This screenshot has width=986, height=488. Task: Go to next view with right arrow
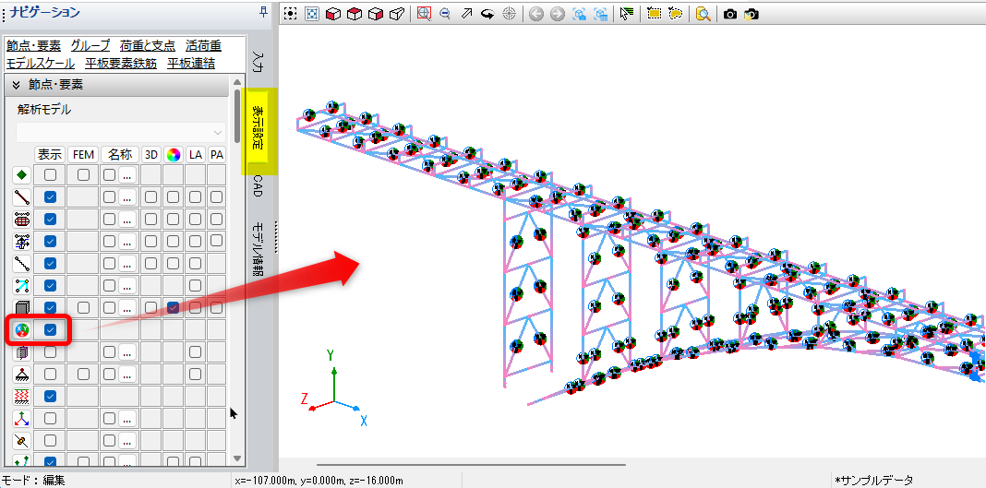[x=557, y=13]
